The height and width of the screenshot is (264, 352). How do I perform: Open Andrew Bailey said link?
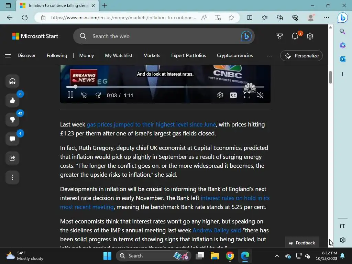pos(217,230)
